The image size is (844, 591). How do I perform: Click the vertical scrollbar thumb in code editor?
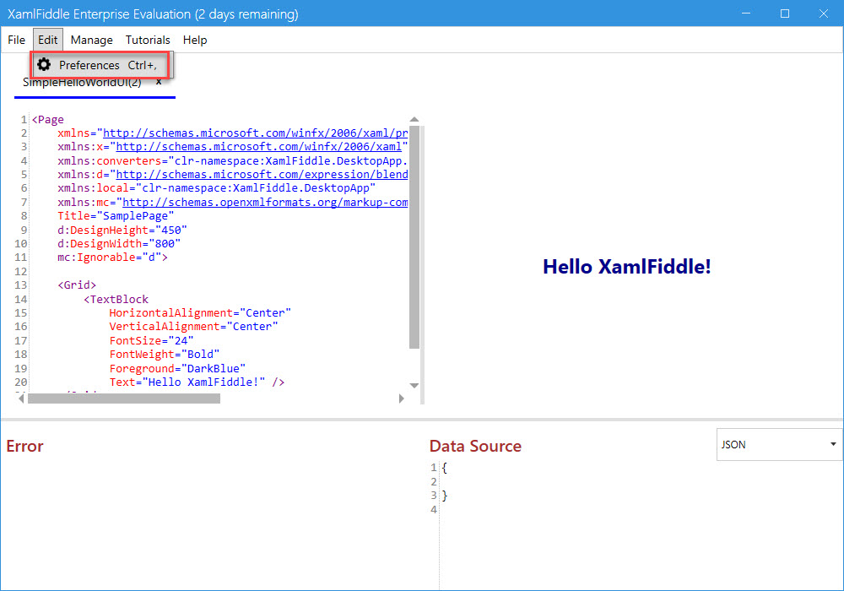coord(414,237)
